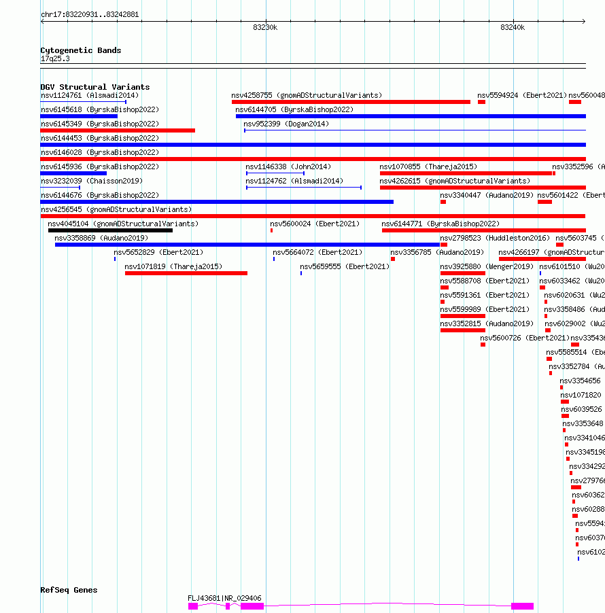Click the FLJ43681|NR_029406 gene label
The image size is (605, 613).
[224, 598]
